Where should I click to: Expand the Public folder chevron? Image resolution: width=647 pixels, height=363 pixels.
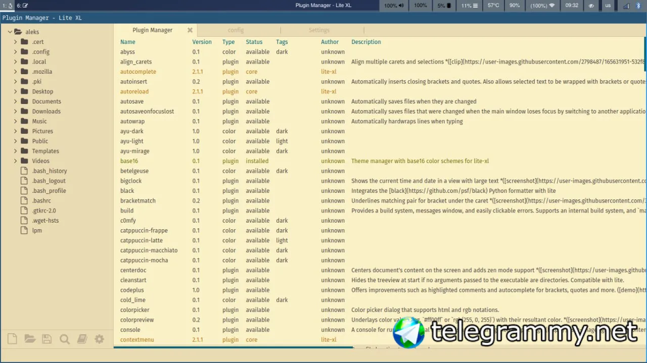(x=16, y=141)
